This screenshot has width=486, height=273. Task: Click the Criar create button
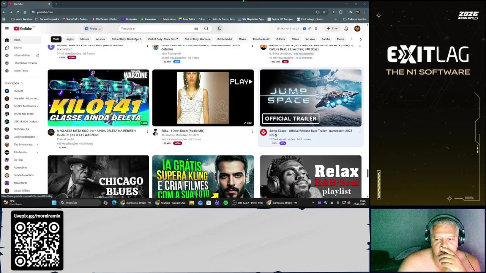[332, 28]
